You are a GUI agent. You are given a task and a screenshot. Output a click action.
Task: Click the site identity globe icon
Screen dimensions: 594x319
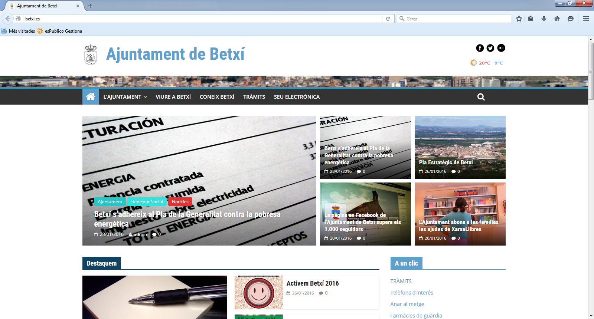18,19
